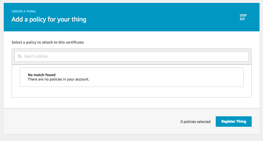263x141 pixels.
Task: Click the STEP 3/3 indicator
Action: [243, 17]
